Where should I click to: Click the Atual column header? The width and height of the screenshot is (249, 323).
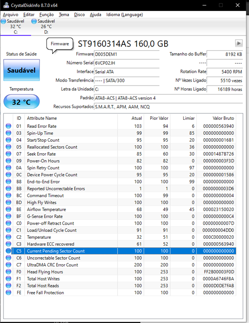click(x=130, y=118)
